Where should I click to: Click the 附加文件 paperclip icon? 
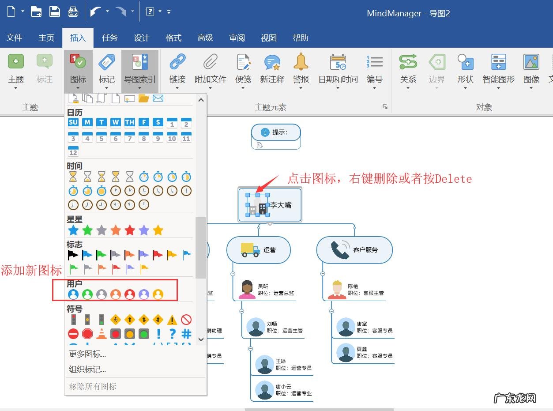[x=211, y=63]
